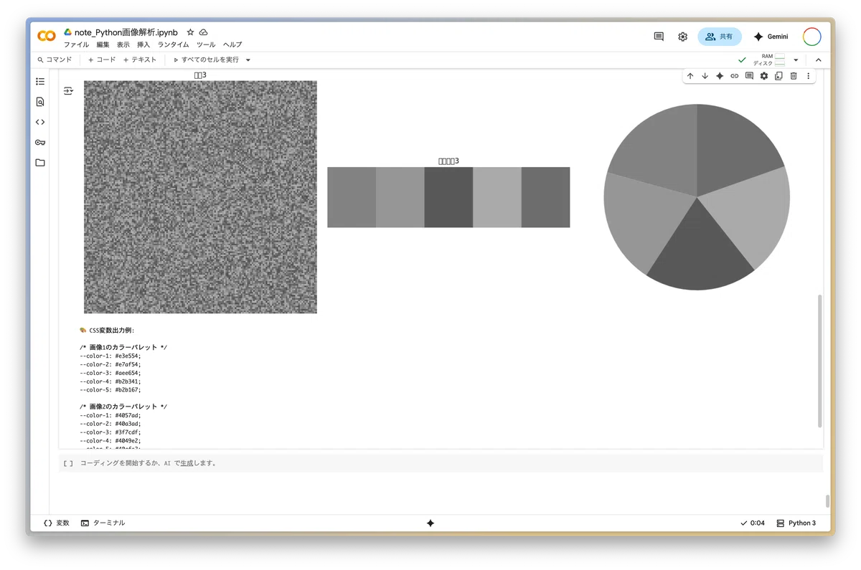Mirror the cell in a tab
Screen dimensions: 861x570
point(778,76)
